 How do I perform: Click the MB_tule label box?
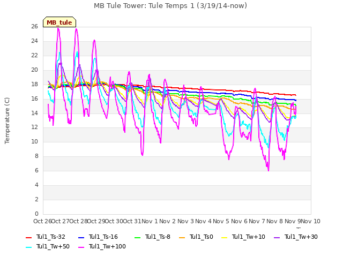point(59,22)
